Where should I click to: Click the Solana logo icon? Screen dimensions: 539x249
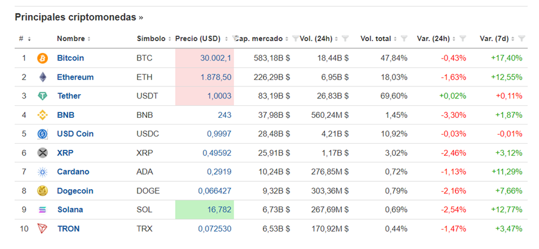tap(42, 210)
